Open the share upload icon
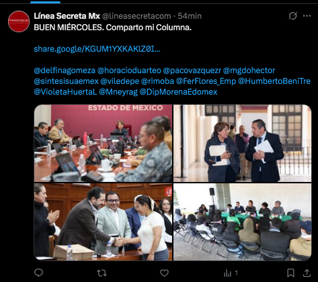The height and width of the screenshot is (282, 318). pos(307,273)
